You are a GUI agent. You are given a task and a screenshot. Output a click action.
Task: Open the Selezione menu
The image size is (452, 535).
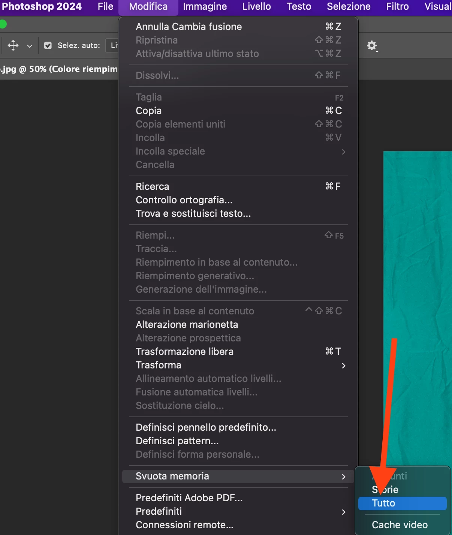[x=349, y=6]
